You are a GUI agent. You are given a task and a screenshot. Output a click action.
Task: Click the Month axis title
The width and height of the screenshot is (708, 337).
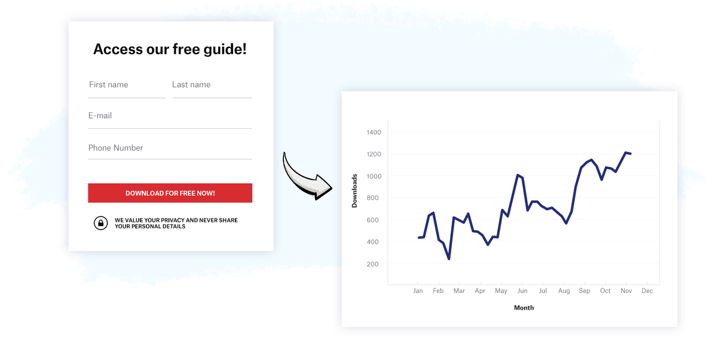[x=524, y=308]
